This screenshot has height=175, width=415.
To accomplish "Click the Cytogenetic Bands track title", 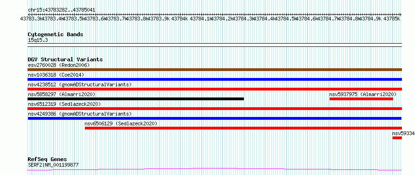I will 55,34.
